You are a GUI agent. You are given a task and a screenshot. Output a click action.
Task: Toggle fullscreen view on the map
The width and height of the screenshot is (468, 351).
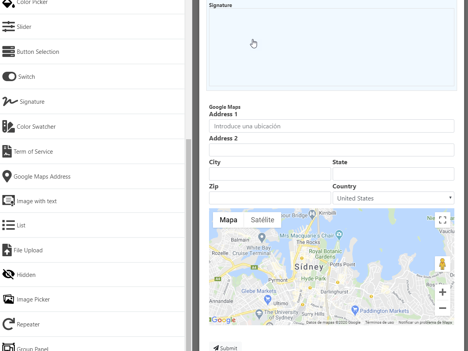[443, 220]
